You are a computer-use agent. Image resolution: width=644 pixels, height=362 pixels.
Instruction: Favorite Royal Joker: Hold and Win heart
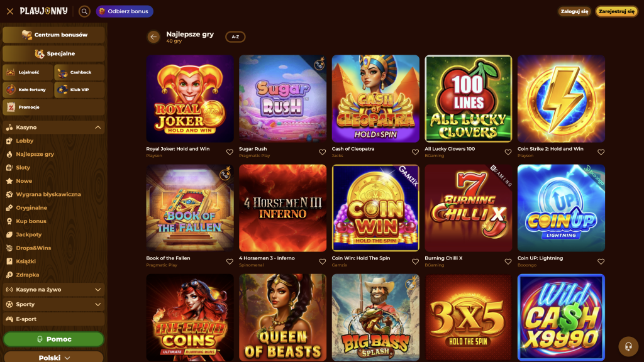point(230,152)
